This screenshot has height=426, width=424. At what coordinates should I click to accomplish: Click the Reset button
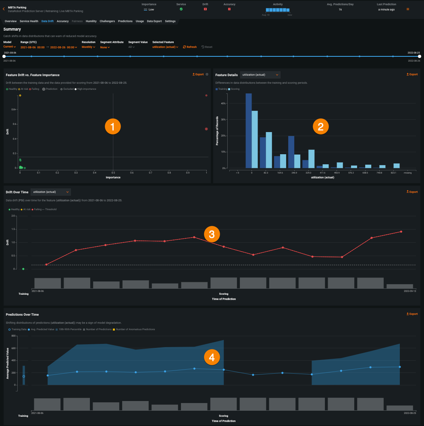pyautogui.click(x=207, y=47)
